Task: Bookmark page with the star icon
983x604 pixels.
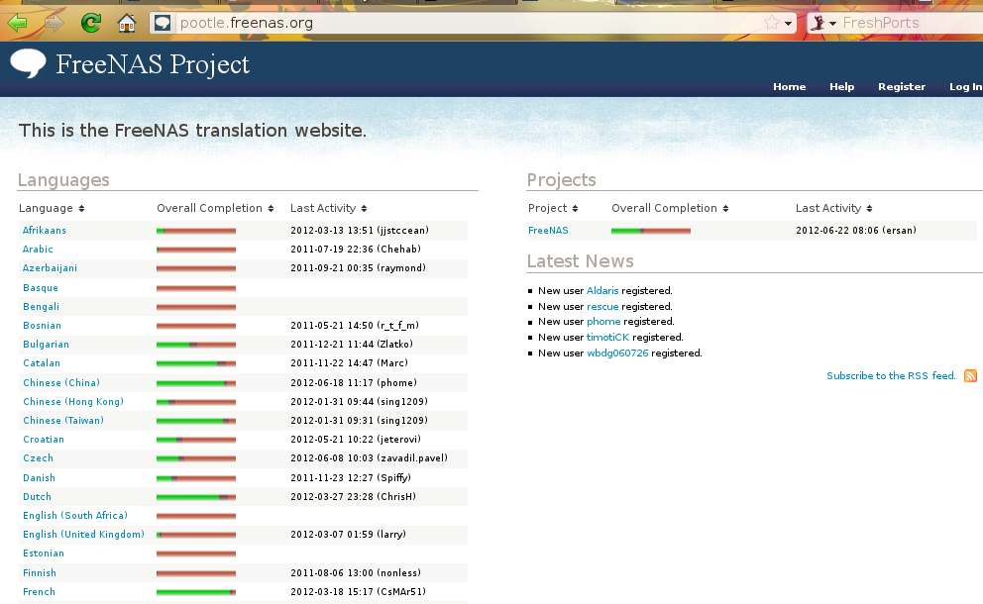Action: [771, 23]
